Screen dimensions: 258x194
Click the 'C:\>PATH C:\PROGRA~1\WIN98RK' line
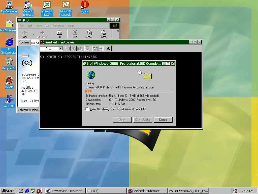(x=69, y=57)
